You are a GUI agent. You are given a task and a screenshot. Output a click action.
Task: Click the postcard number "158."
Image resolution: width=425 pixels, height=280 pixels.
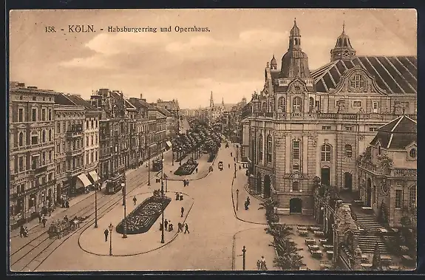coord(50,30)
